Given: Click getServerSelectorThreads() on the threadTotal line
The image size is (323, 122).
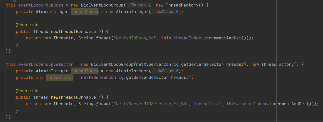Looking at the screenshot, I should click(158, 78).
